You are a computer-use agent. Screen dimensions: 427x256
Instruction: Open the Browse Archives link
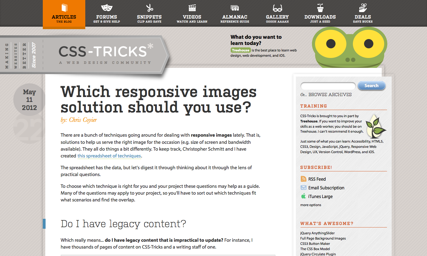[330, 95]
